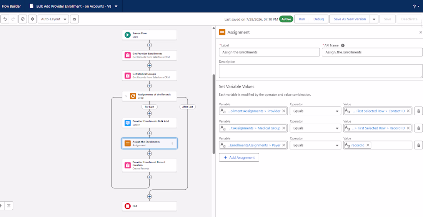The height and width of the screenshot is (217, 423).
Task: Add element after Screen Flow Start
Action: [150, 45]
